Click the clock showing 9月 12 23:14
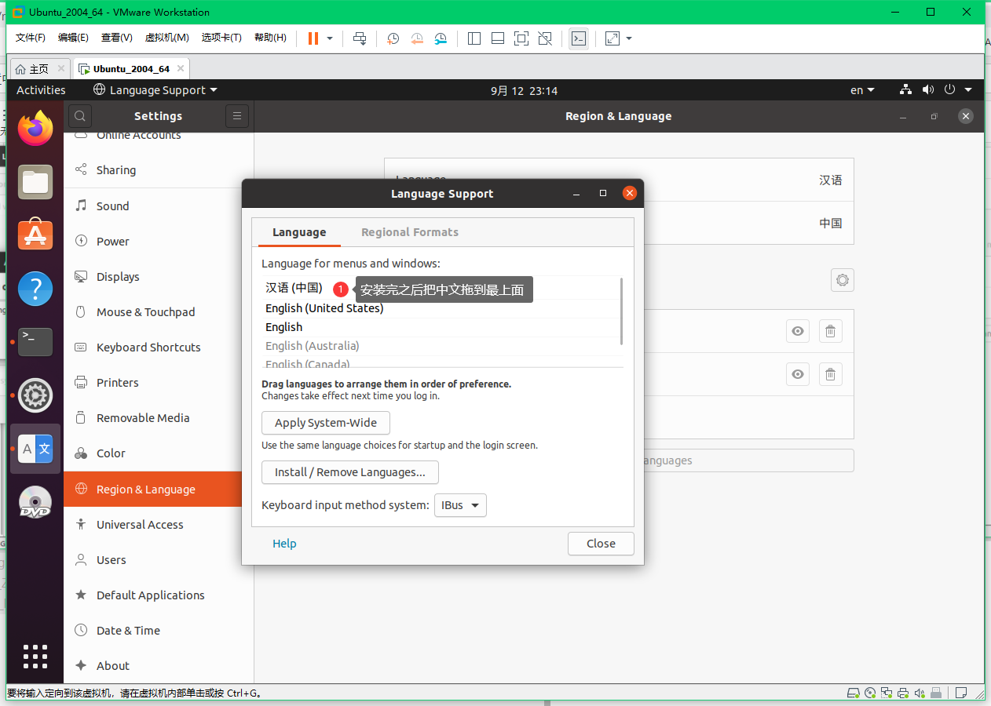Screen dimensions: 991x706 tap(524, 90)
